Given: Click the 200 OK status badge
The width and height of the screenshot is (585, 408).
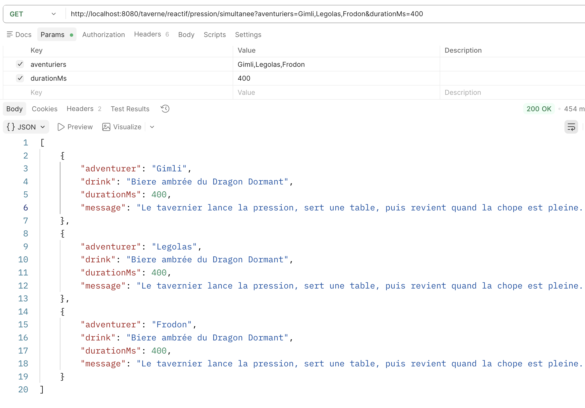Looking at the screenshot, I should pos(539,109).
